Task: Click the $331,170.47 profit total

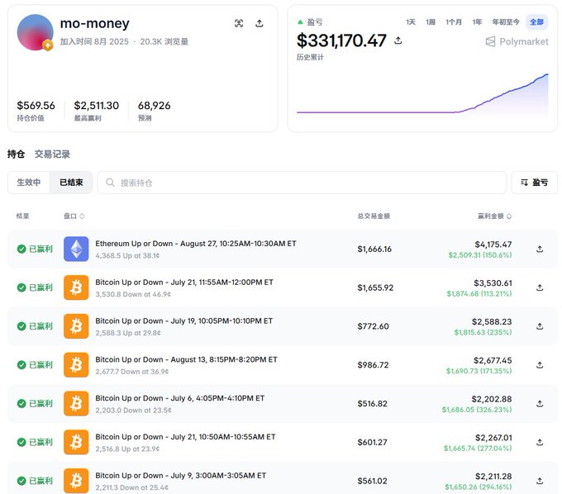Action: [341, 40]
